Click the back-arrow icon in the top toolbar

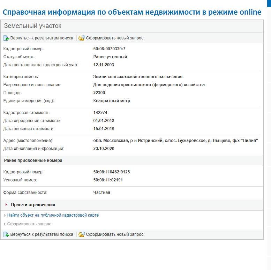point(6,38)
